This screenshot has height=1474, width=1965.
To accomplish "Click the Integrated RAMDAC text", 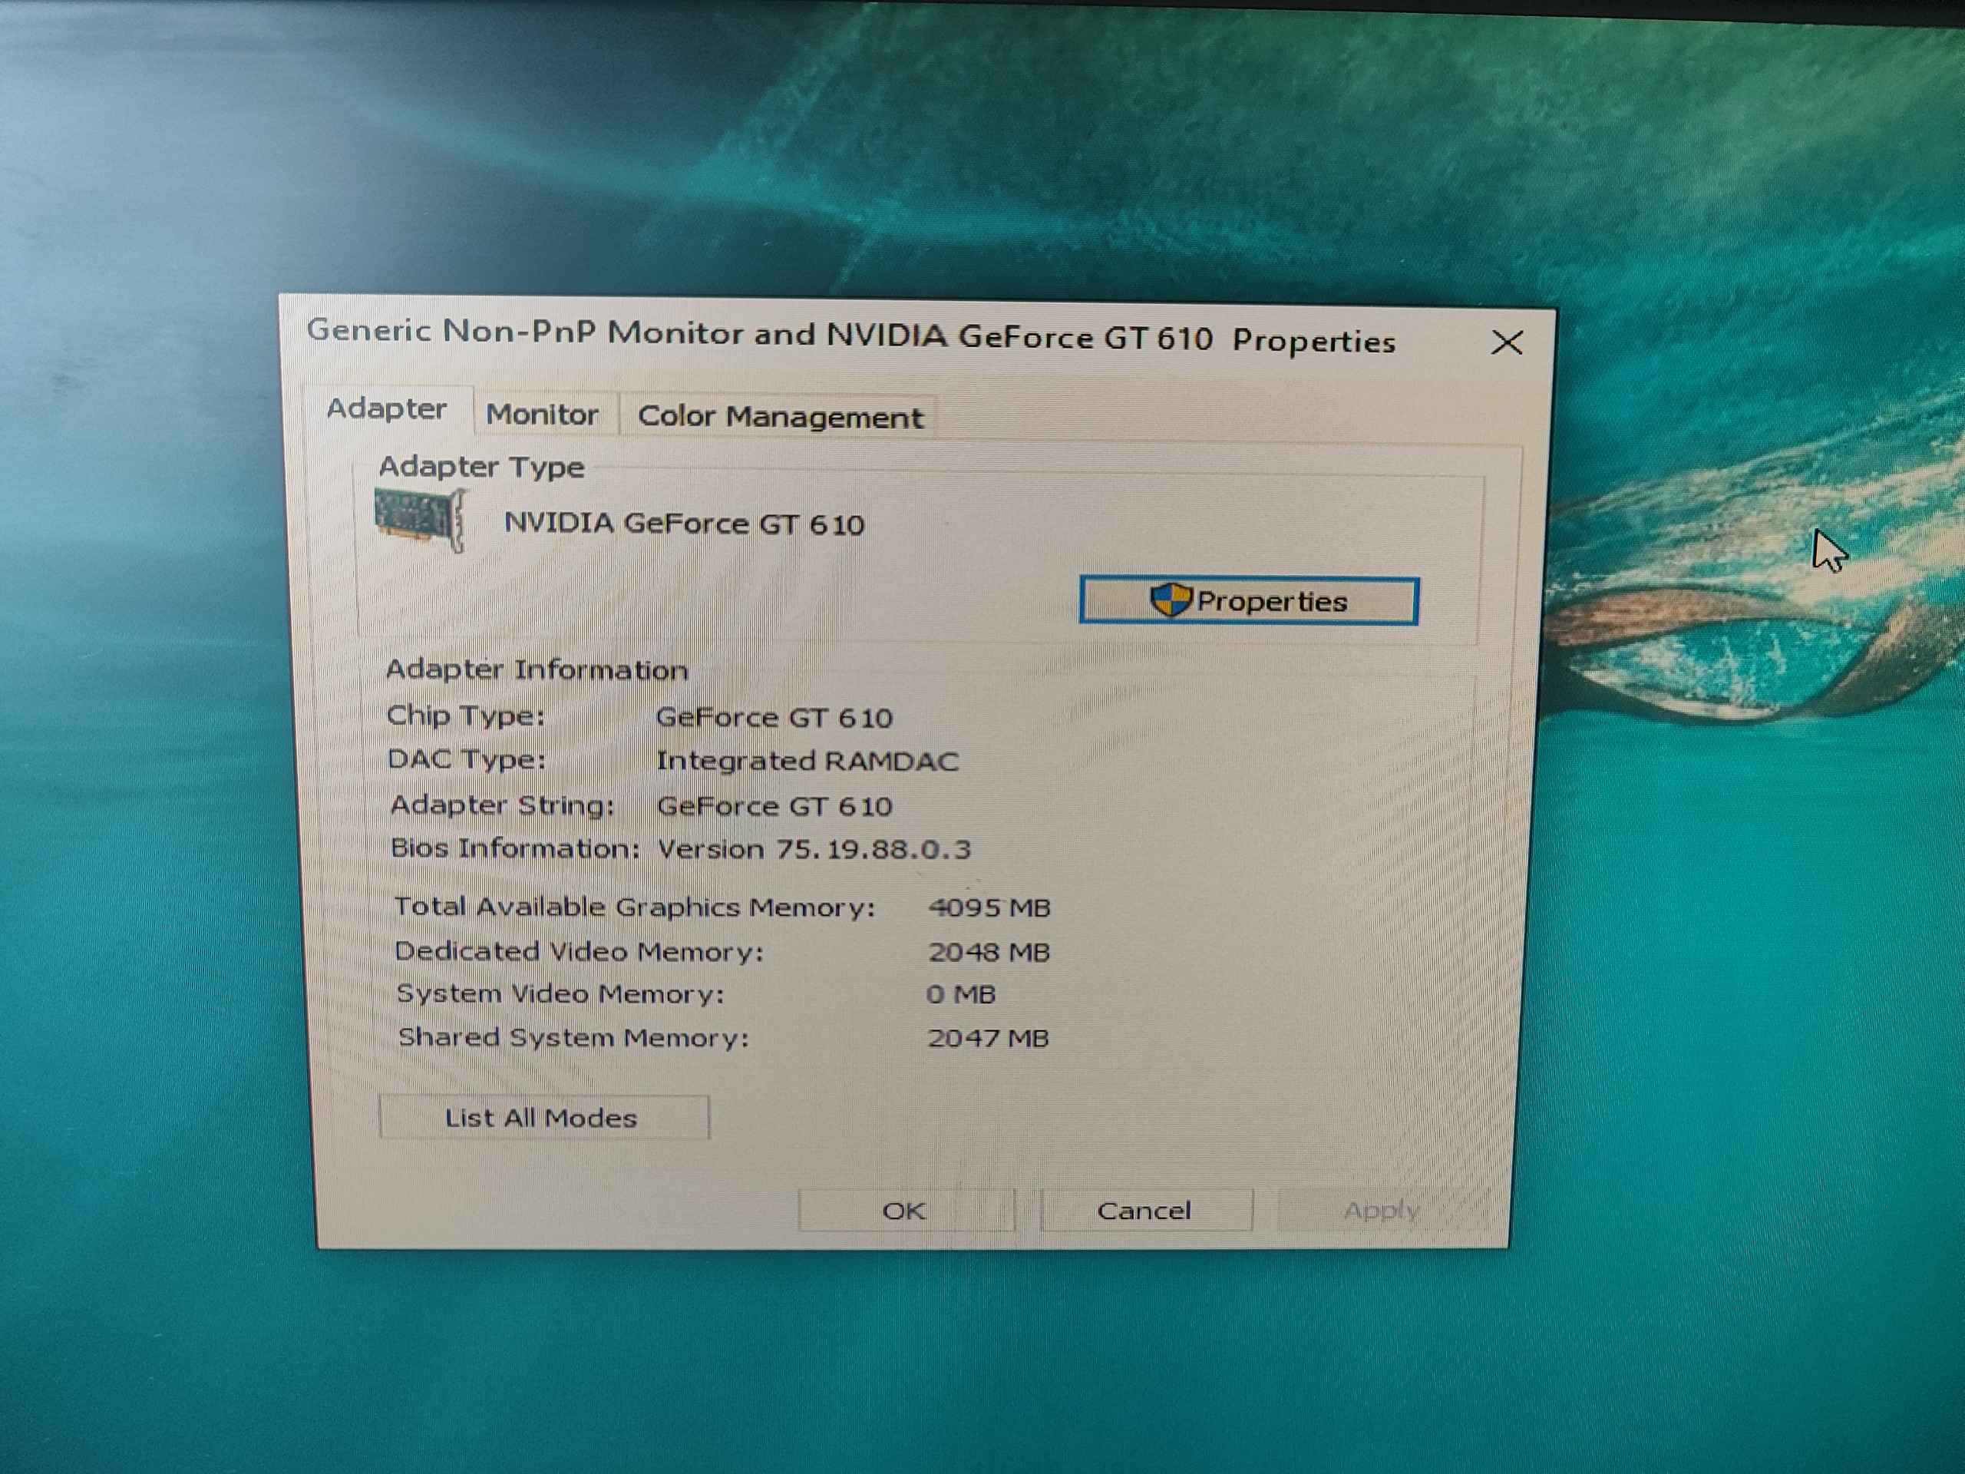I will coord(807,762).
